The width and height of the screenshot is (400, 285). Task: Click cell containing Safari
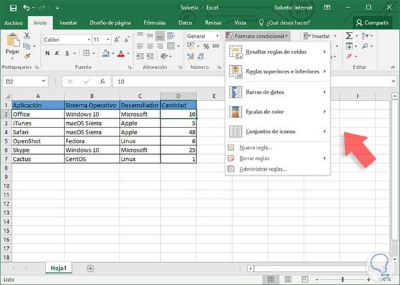[38, 132]
